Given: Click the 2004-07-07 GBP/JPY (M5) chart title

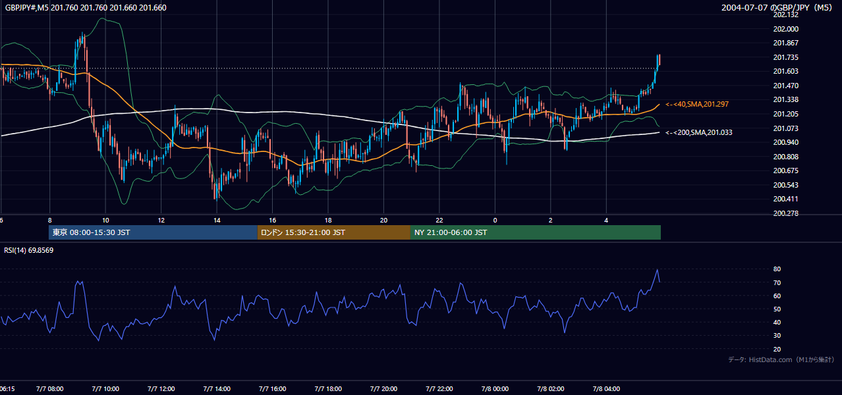Looking at the screenshot, I should tap(777, 8).
